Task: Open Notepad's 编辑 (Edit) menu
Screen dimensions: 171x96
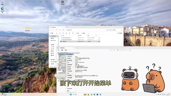Action: (62, 50)
